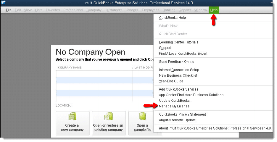The width and height of the screenshot is (277, 142).
Task: Click the Open or restore company icon
Action: click(x=109, y=116)
